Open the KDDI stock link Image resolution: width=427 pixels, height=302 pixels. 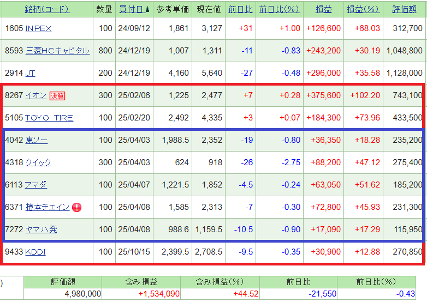tap(35, 252)
